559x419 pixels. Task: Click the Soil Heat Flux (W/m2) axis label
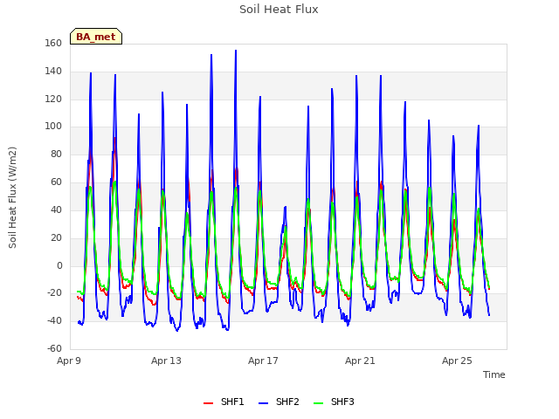(x=13, y=197)
